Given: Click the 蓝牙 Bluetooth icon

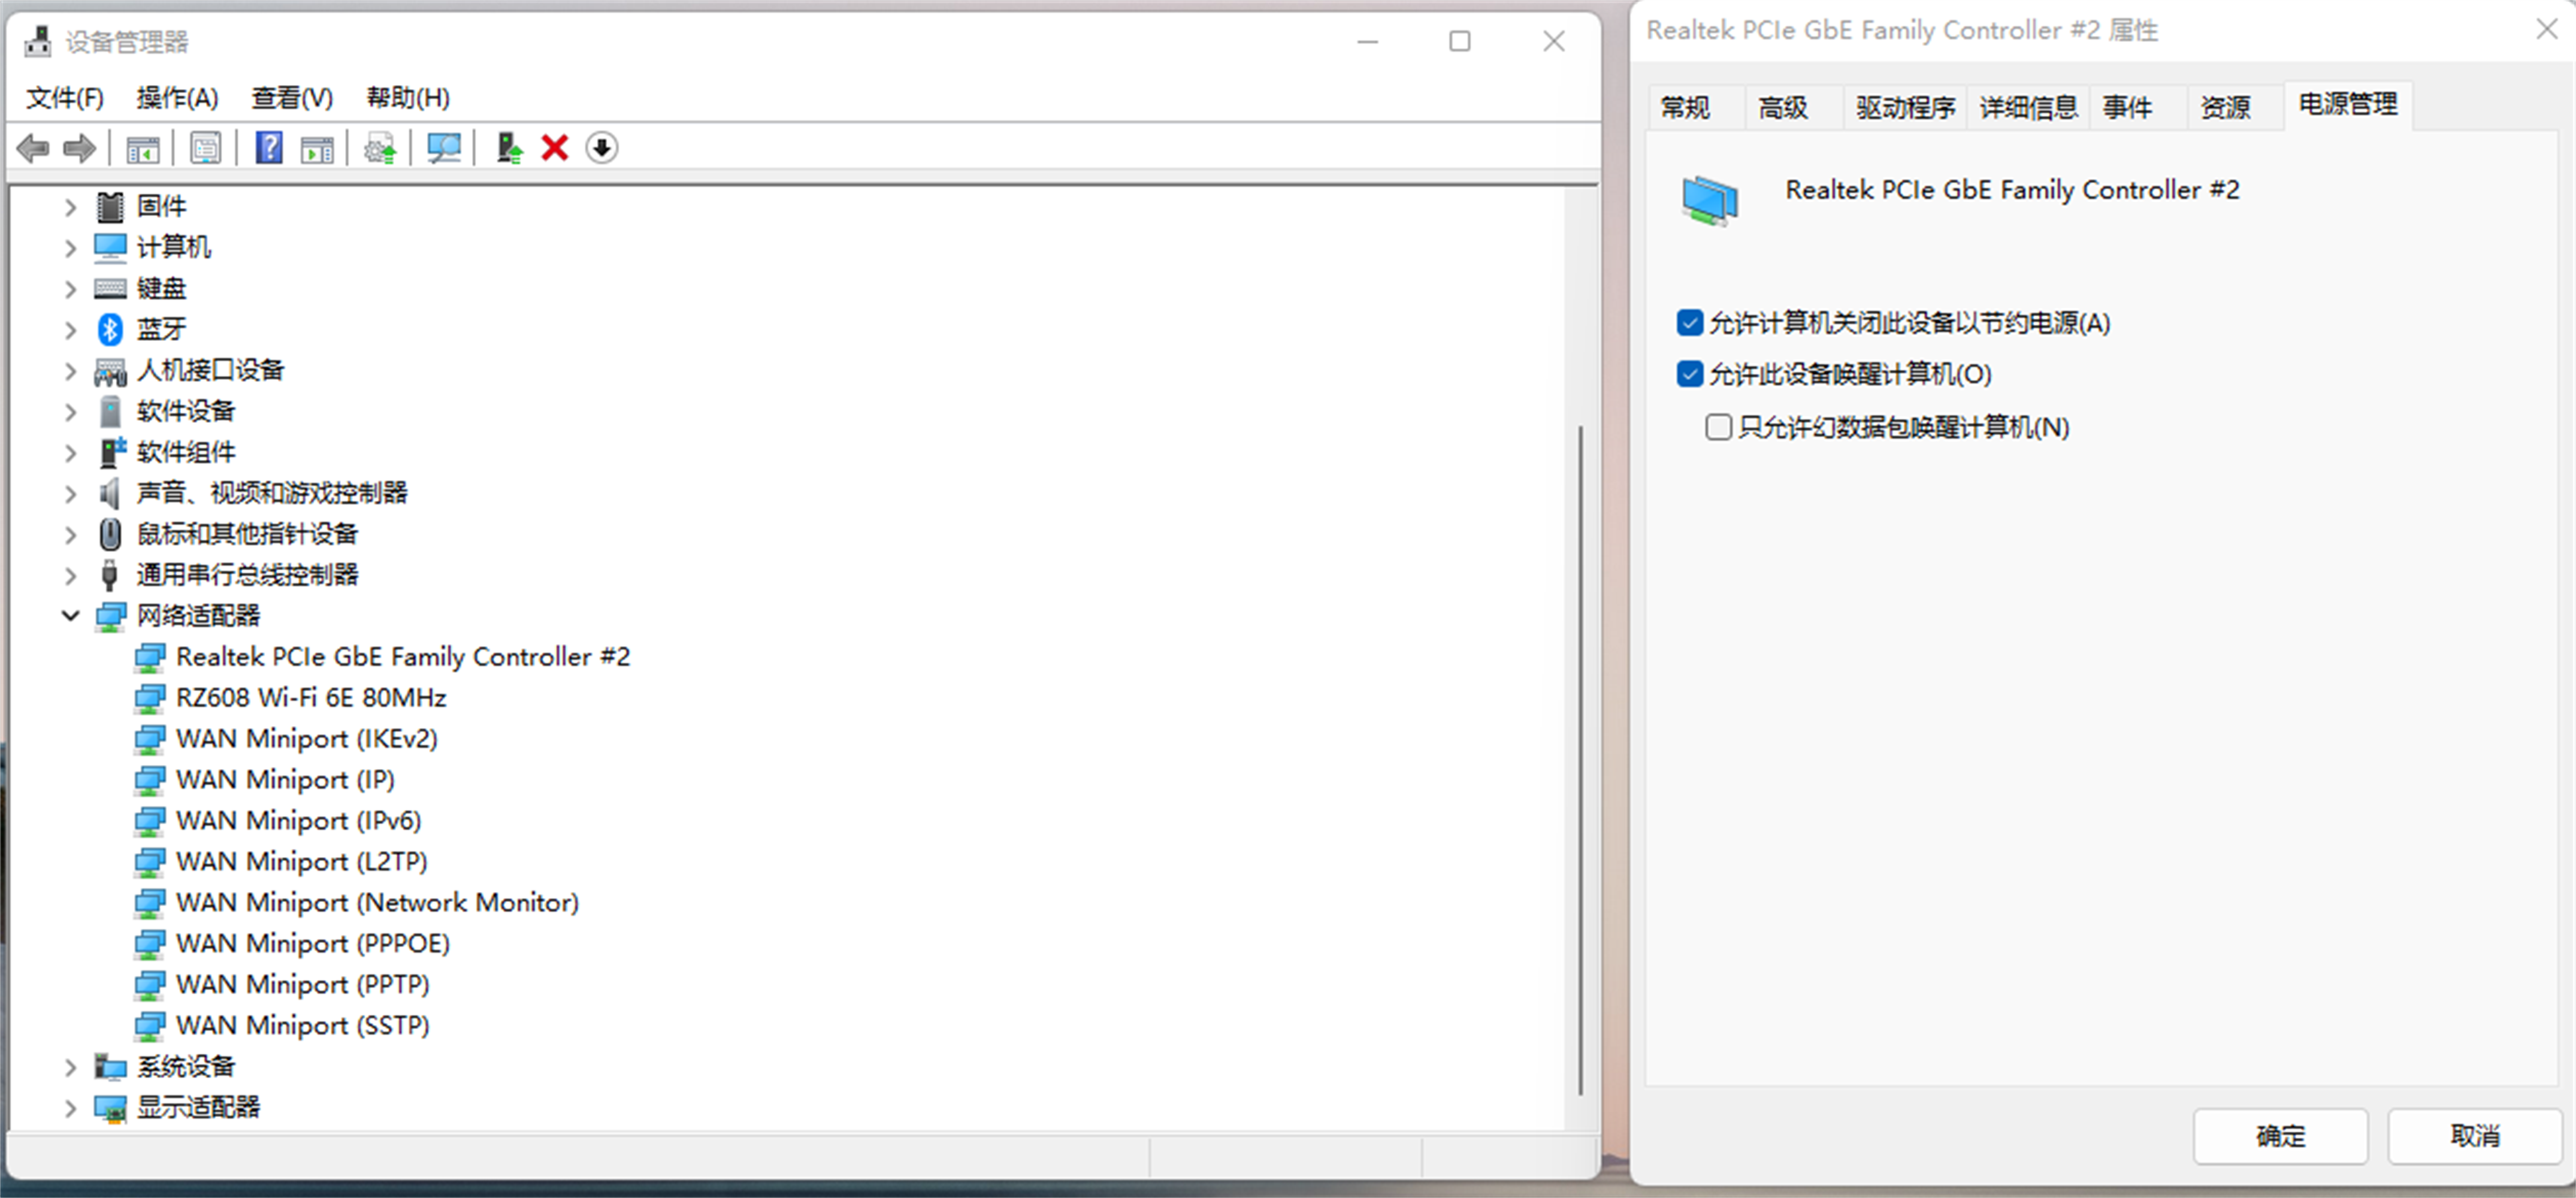Looking at the screenshot, I should pyautogui.click(x=110, y=329).
